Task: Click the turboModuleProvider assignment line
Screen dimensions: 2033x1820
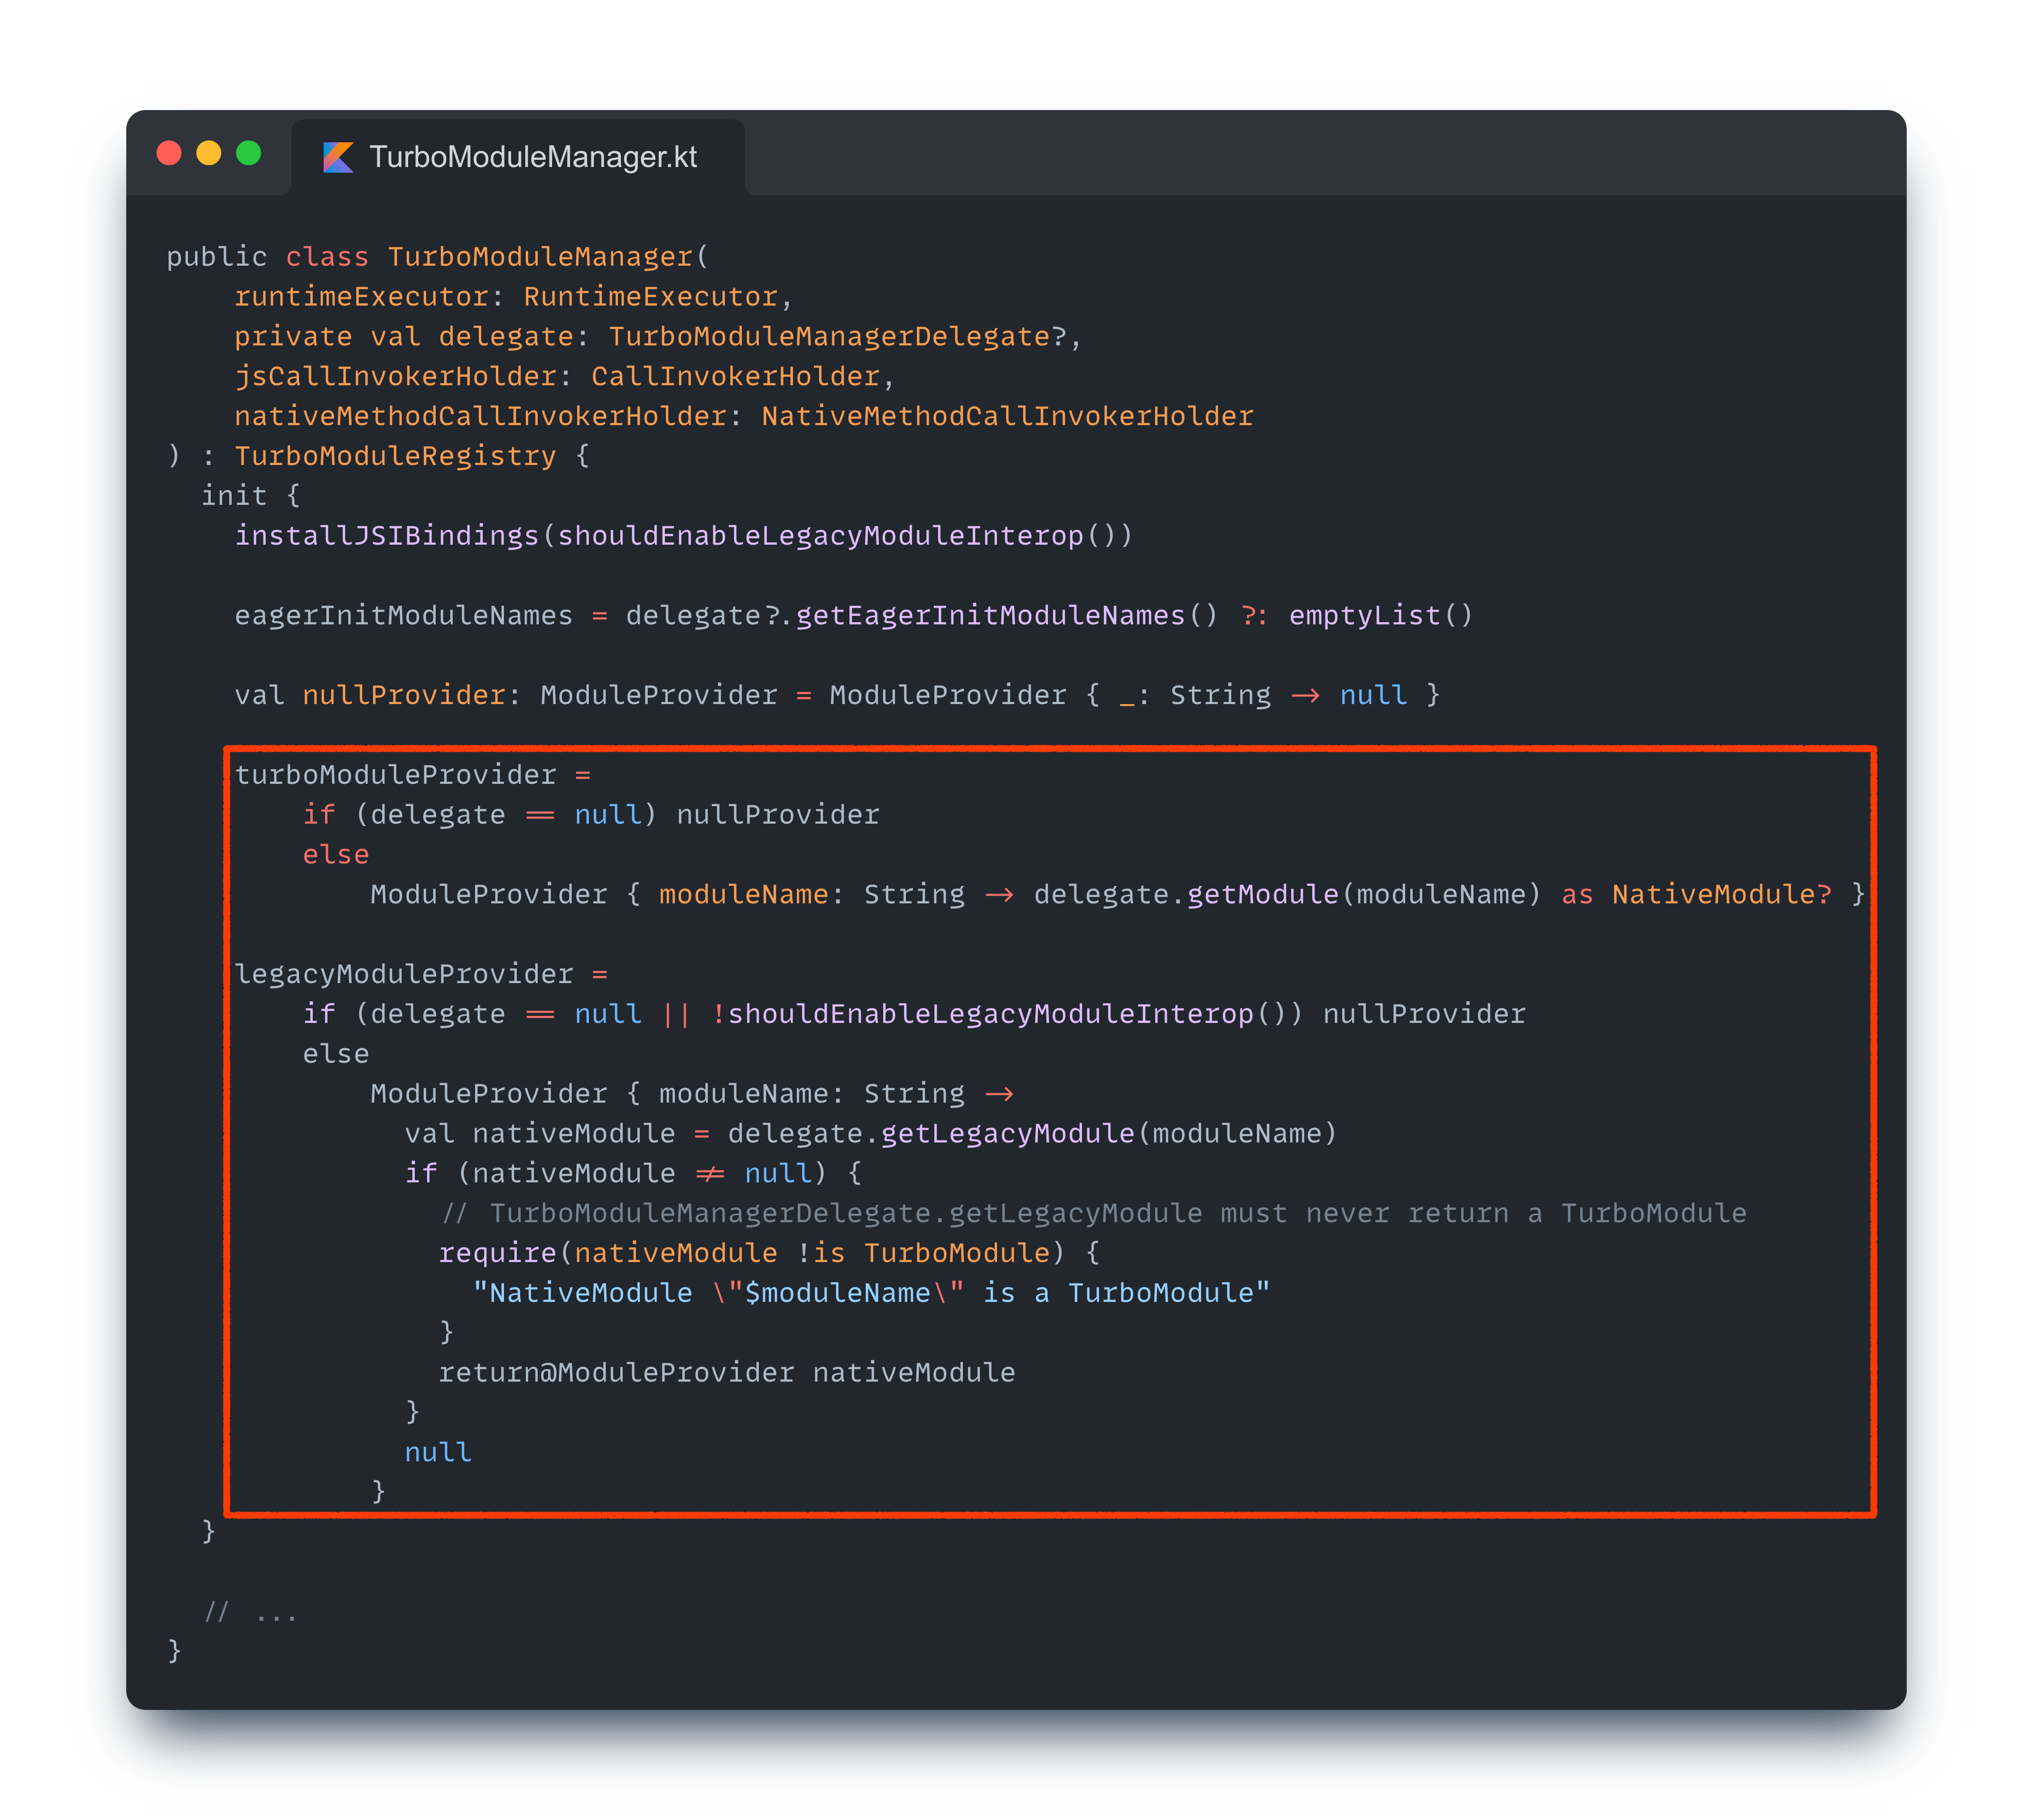Action: [x=395, y=775]
